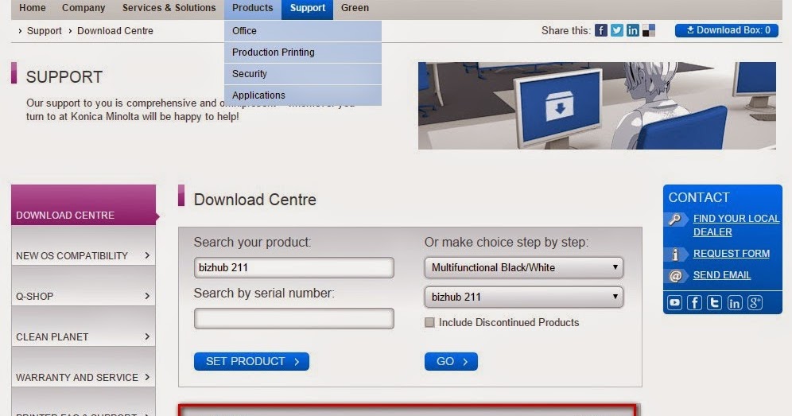This screenshot has height=416, width=792.
Task: Follow the Request Form link
Action: [x=732, y=253]
